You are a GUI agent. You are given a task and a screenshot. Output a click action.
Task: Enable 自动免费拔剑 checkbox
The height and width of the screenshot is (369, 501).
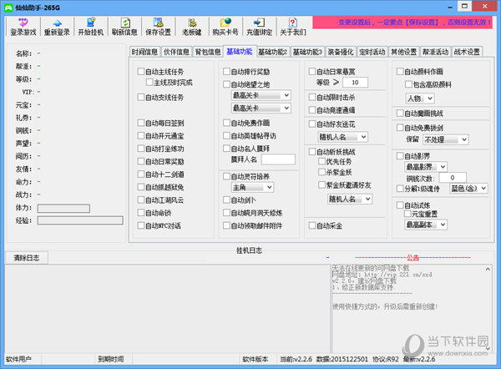[x=400, y=128]
